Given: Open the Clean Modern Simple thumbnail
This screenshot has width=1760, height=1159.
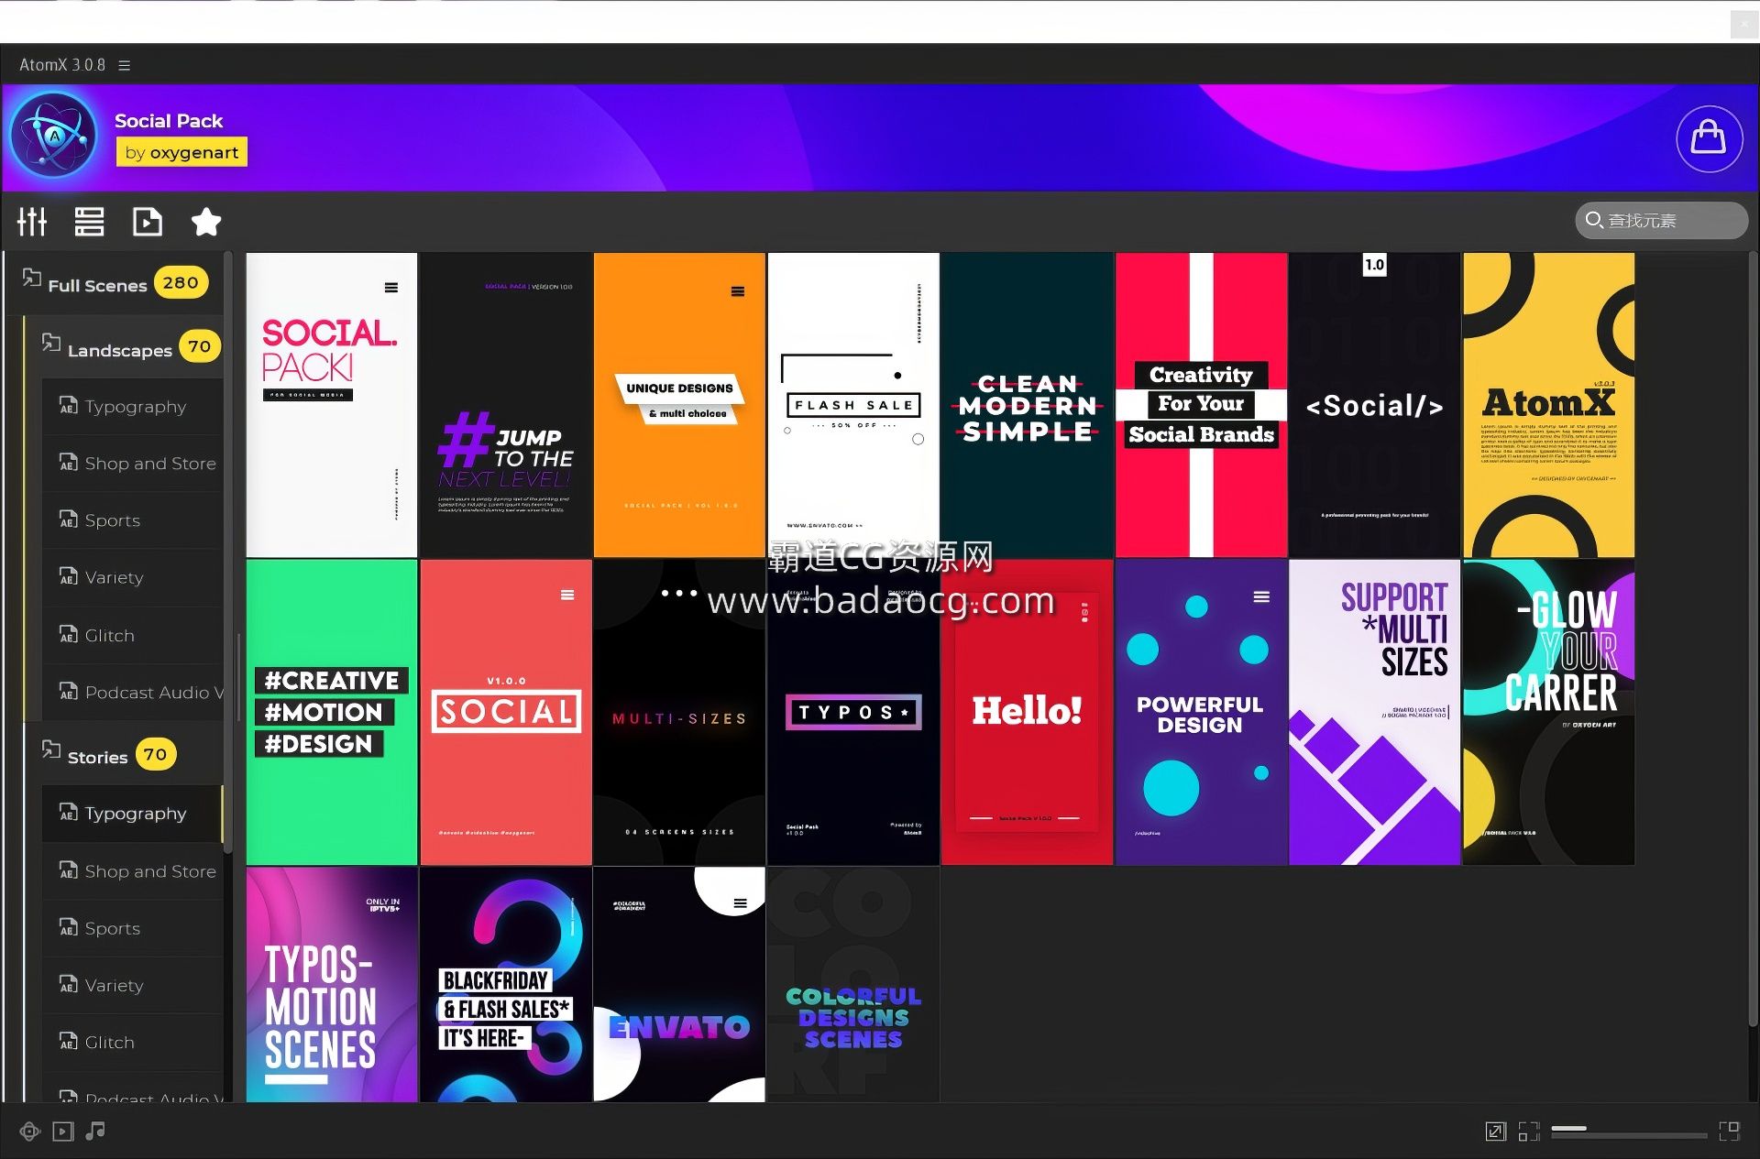Looking at the screenshot, I should [1027, 405].
